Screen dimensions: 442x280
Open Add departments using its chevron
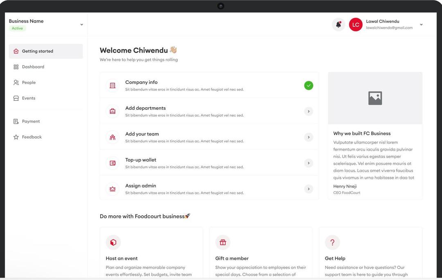click(x=309, y=111)
